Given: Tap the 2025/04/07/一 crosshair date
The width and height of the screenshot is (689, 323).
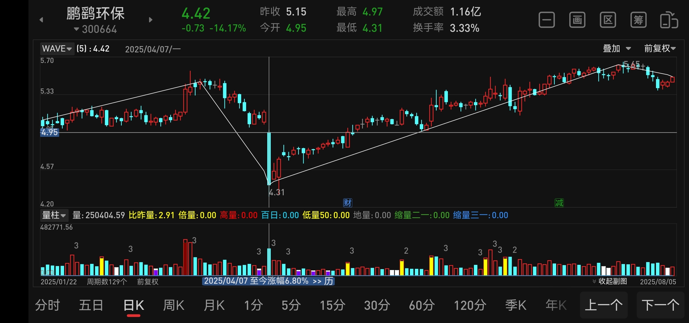Looking at the screenshot, I should pos(153,49).
